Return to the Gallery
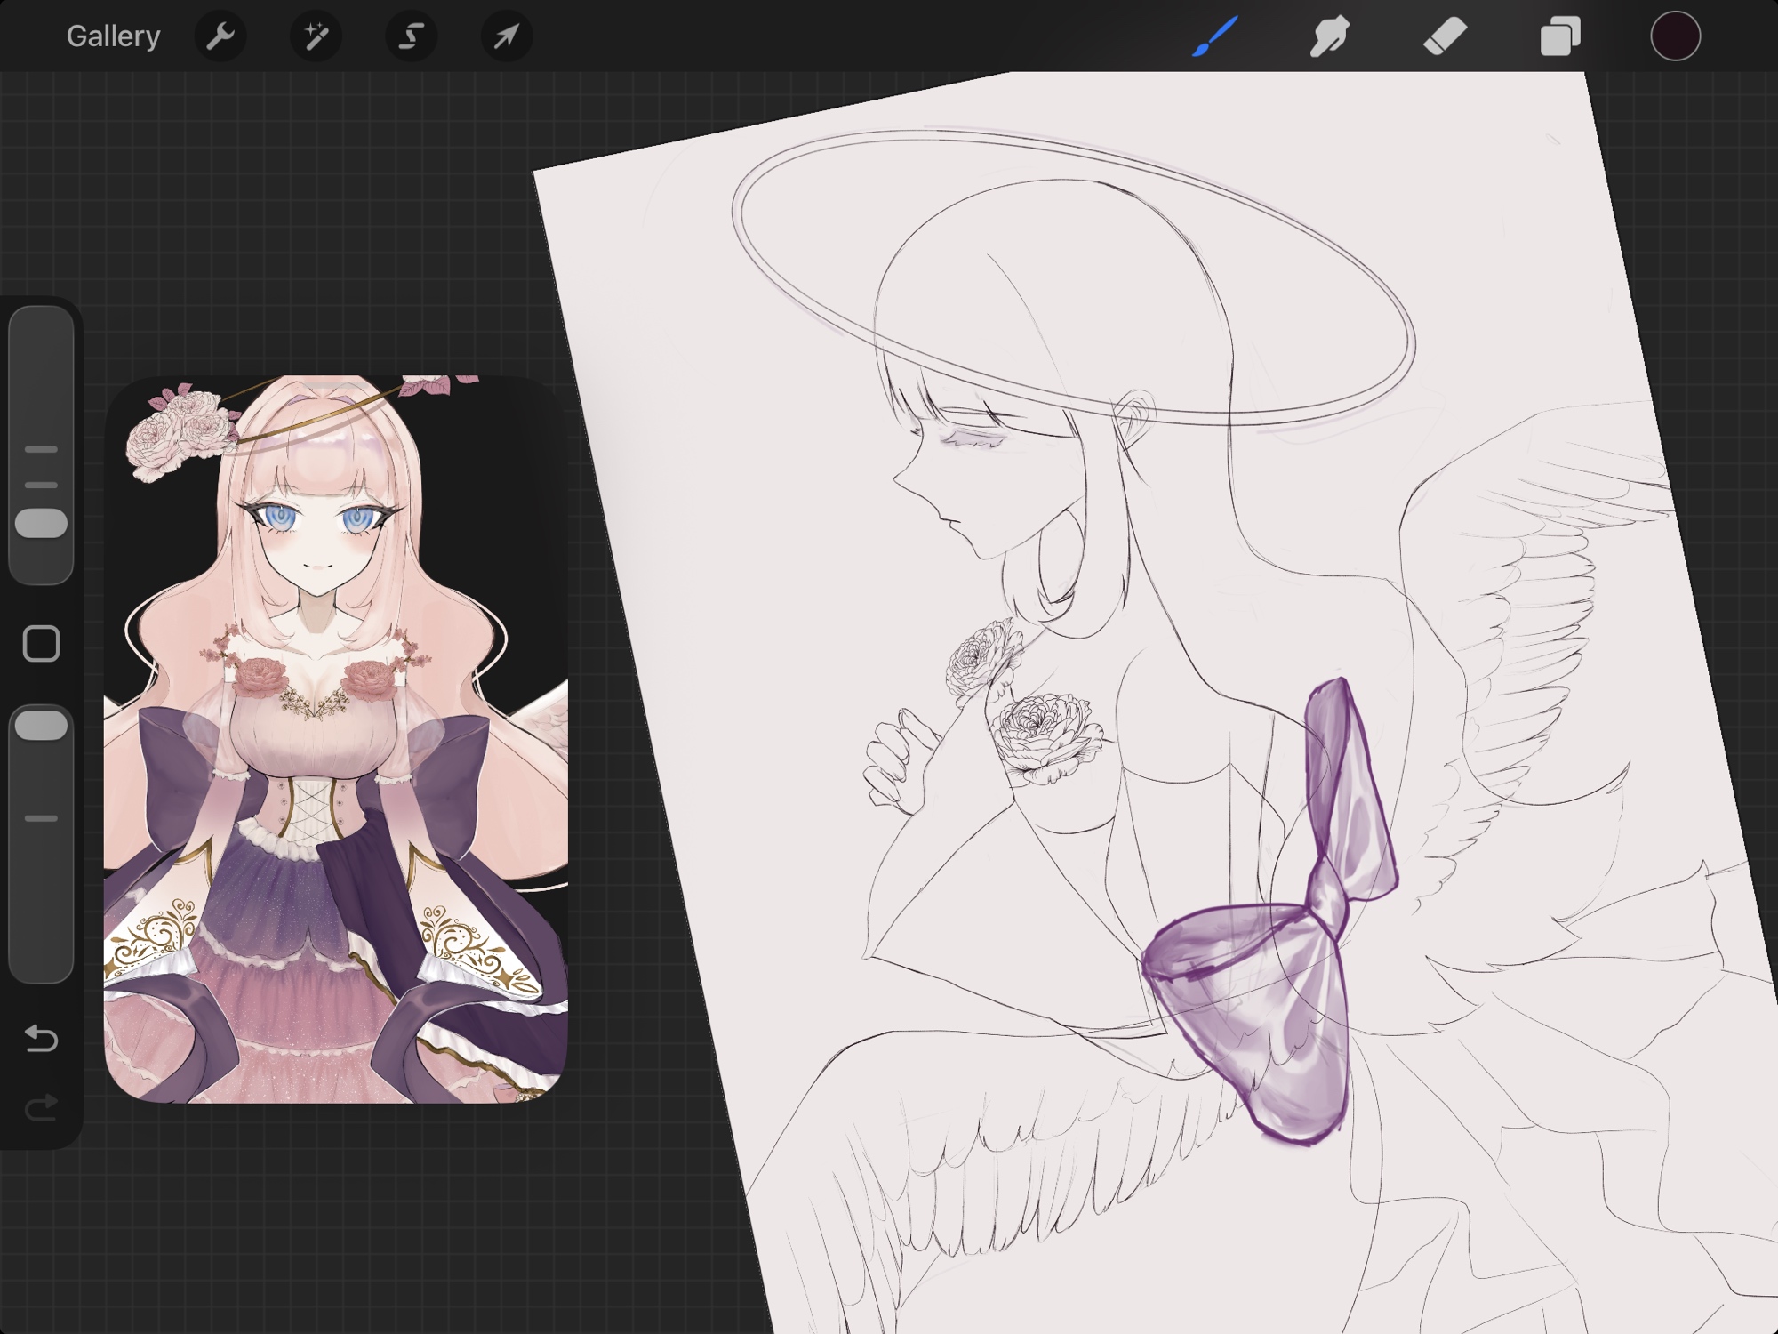1778x1334 pixels. 113,36
